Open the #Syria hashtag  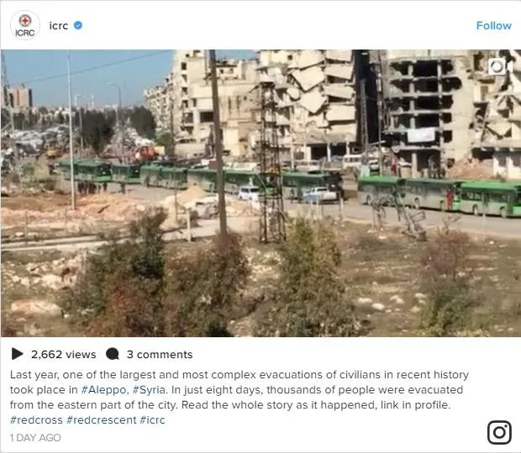coord(149,389)
